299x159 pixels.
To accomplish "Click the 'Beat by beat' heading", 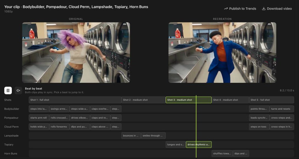I will pyautogui.click(x=33, y=89).
